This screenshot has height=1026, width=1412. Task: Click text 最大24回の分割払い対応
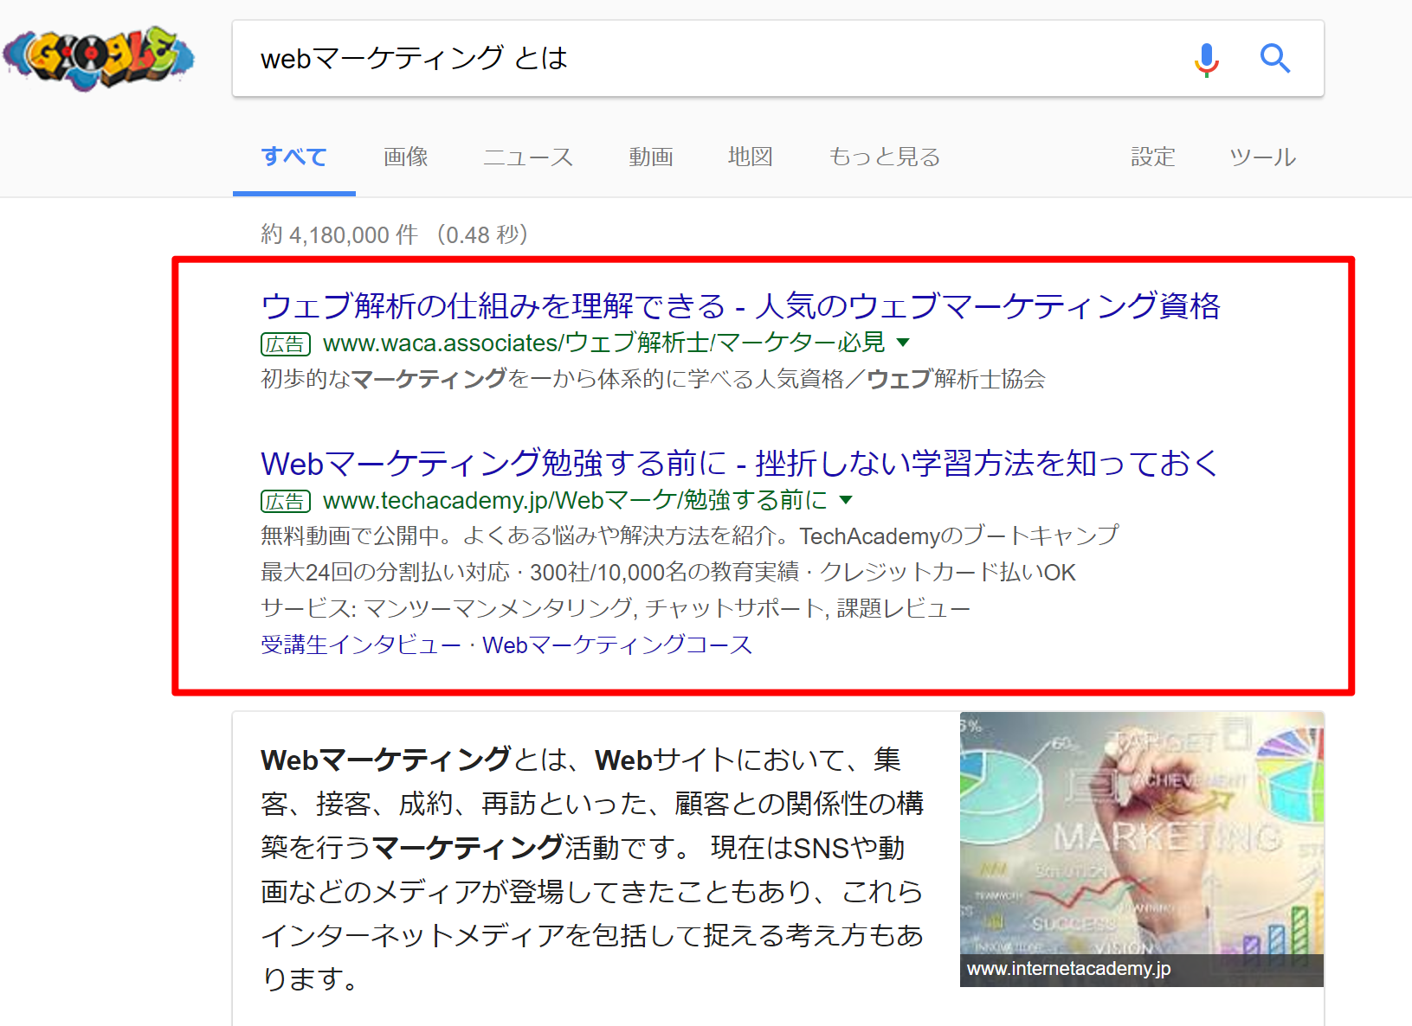pyautogui.click(x=385, y=573)
